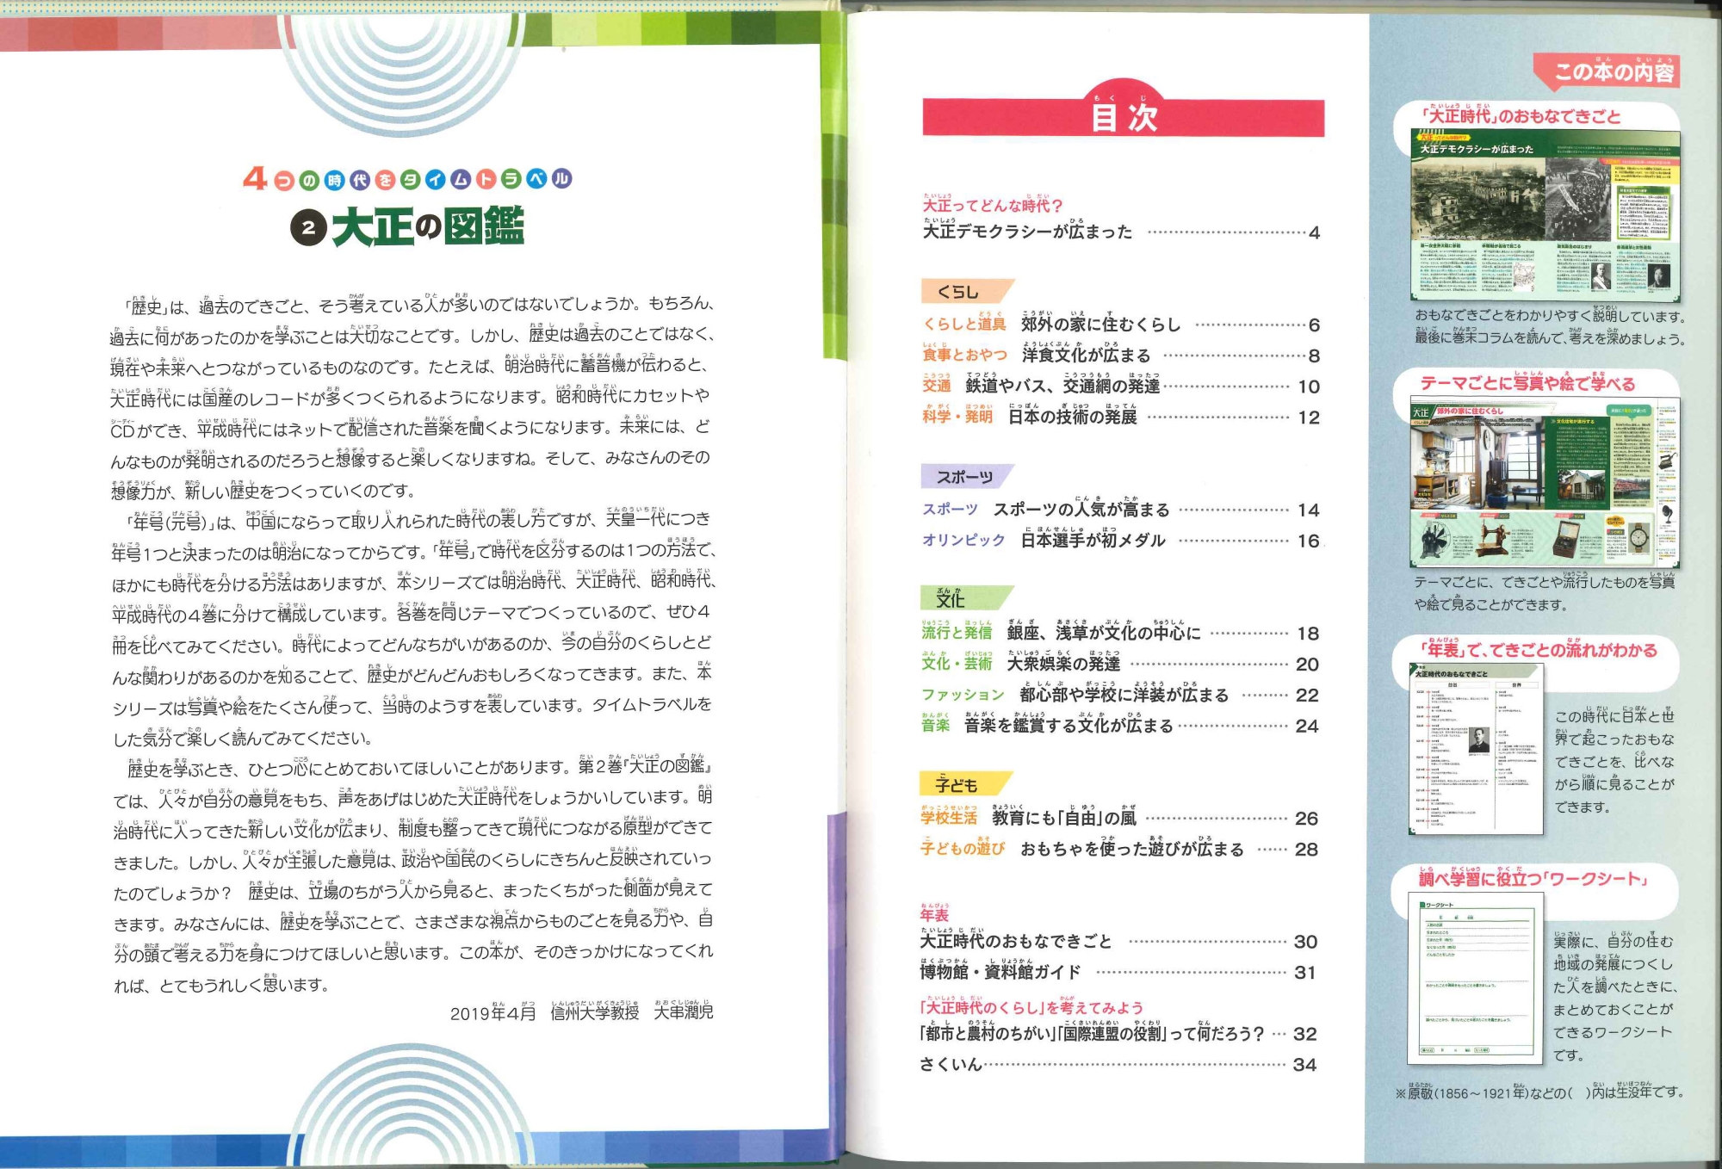Select the entry '博物館・資料館ガイド'
Viewport: 1722px width, 1169px height.
1000,971
